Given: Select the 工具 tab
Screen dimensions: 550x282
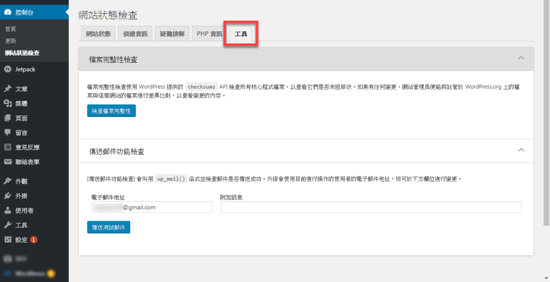Looking at the screenshot, I should (x=241, y=34).
